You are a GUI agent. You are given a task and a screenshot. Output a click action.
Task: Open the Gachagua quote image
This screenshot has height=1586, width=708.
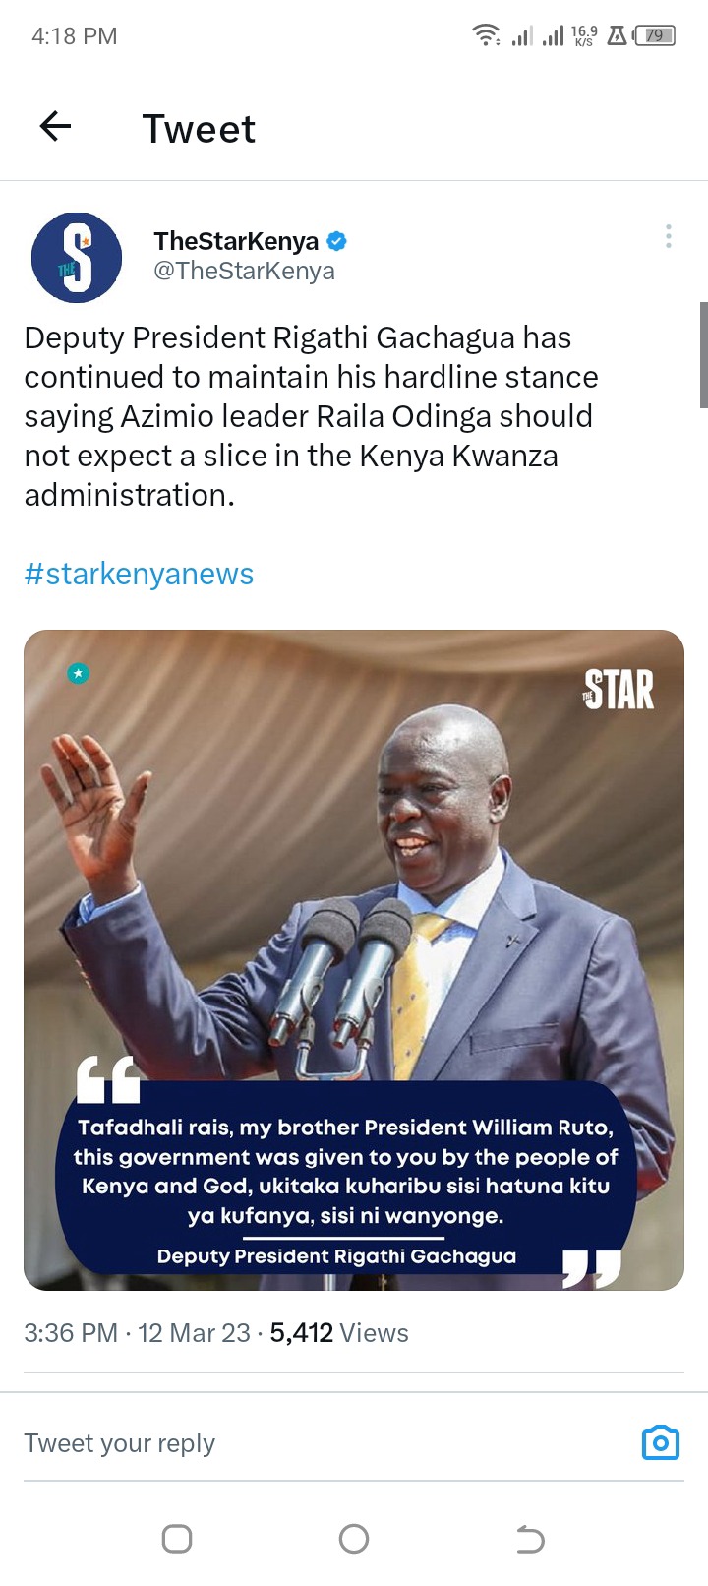354,960
